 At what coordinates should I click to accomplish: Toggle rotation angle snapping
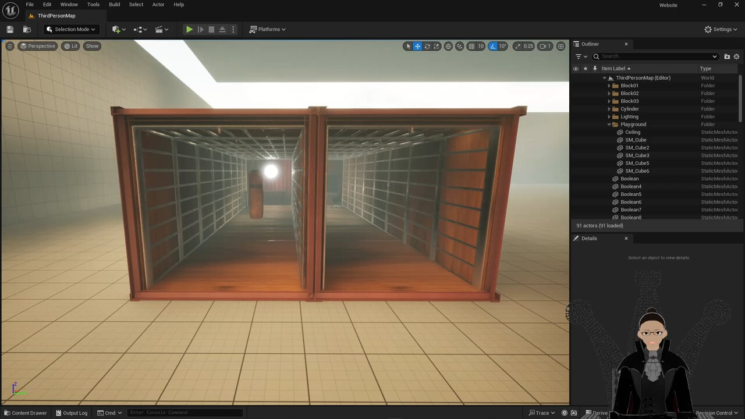(493, 46)
